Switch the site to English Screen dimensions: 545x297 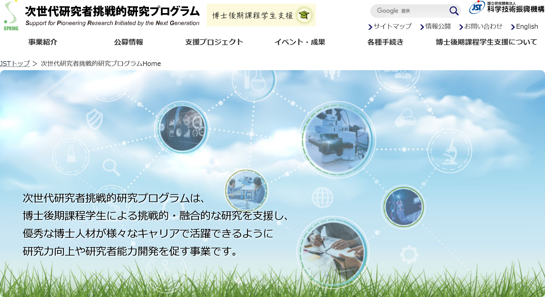tap(527, 27)
